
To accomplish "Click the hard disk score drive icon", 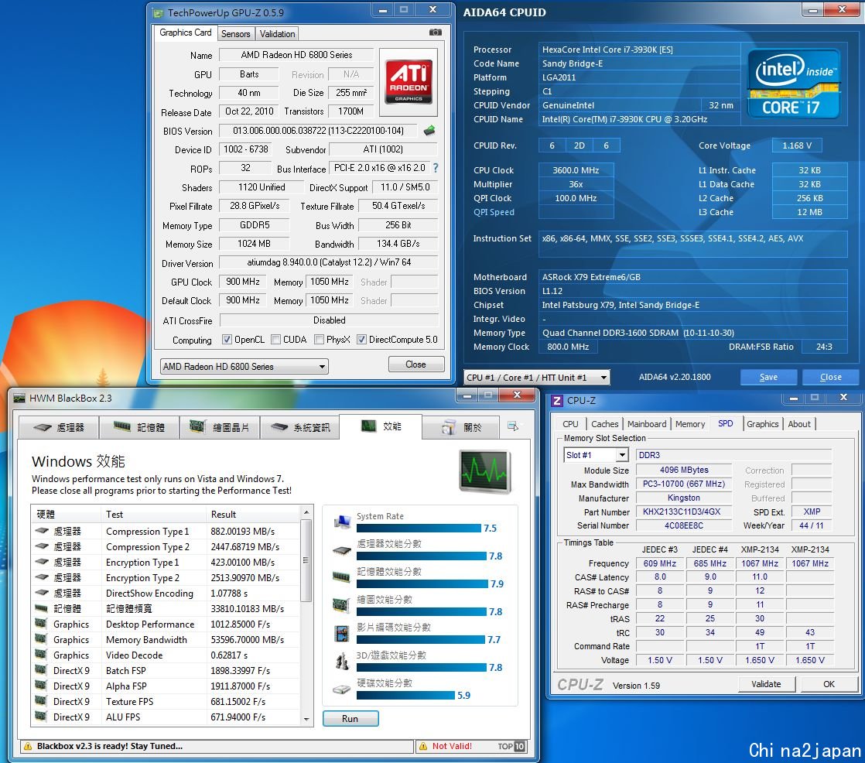I will 342,689.
